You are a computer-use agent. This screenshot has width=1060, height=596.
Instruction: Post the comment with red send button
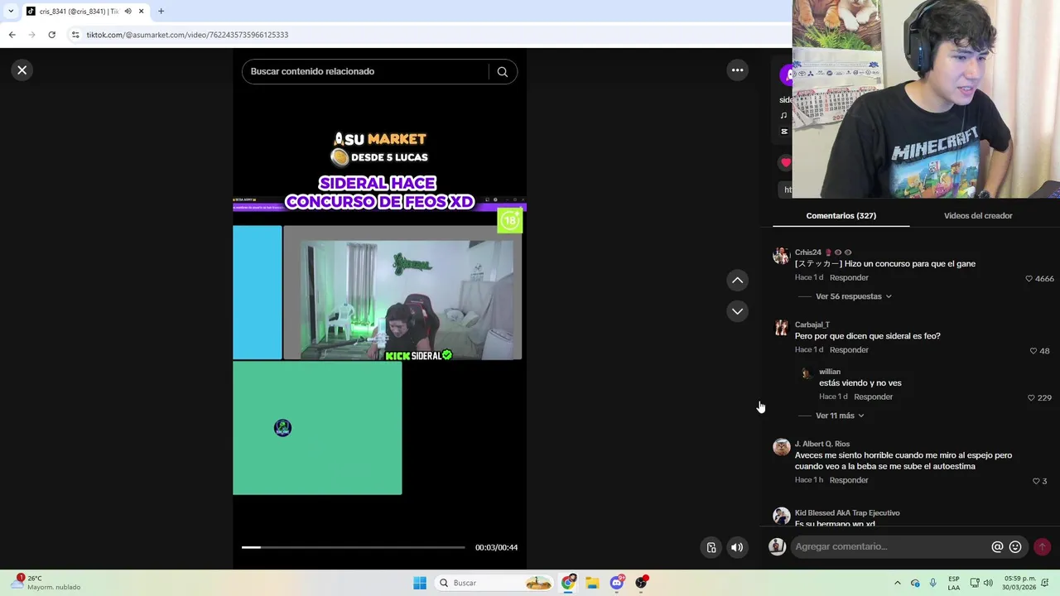pyautogui.click(x=1042, y=546)
